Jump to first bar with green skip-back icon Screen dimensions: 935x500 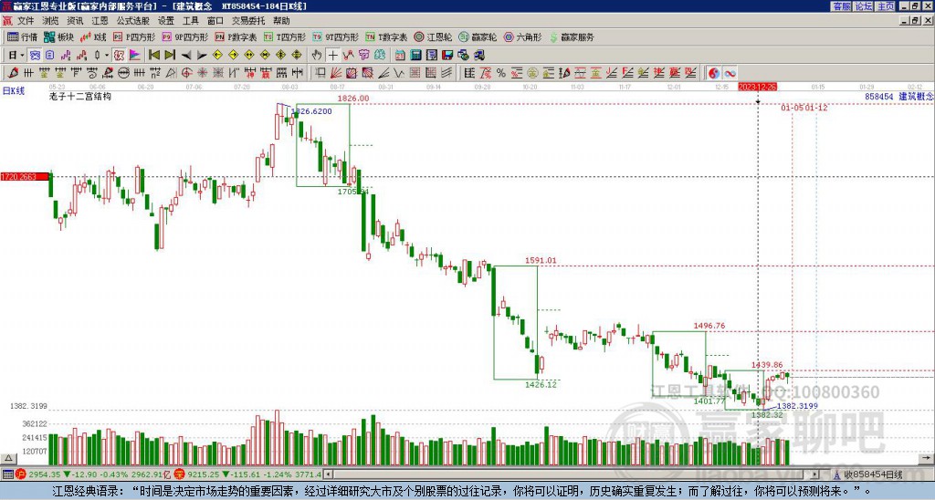(x=153, y=55)
